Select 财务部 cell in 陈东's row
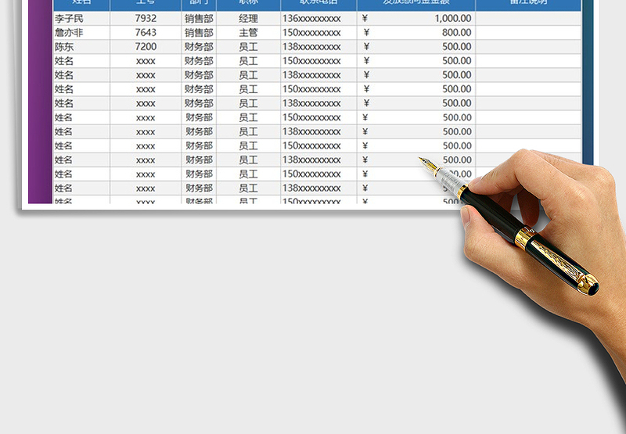 click(199, 47)
